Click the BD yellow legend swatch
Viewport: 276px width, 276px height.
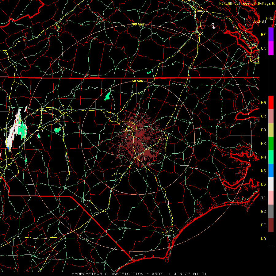[271, 130]
